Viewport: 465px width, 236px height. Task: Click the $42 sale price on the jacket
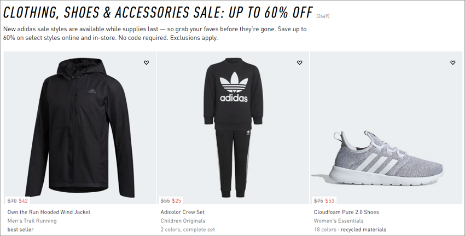pyautogui.click(x=23, y=200)
